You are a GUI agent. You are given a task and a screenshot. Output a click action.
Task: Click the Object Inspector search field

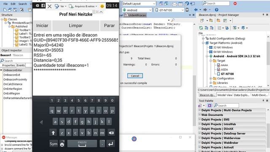coord(16,61)
